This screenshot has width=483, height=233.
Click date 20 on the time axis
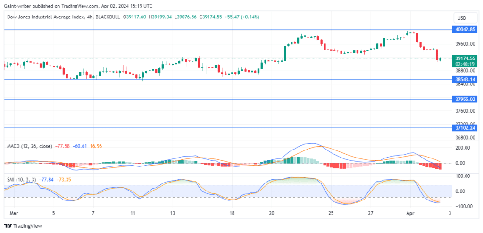click(x=272, y=213)
